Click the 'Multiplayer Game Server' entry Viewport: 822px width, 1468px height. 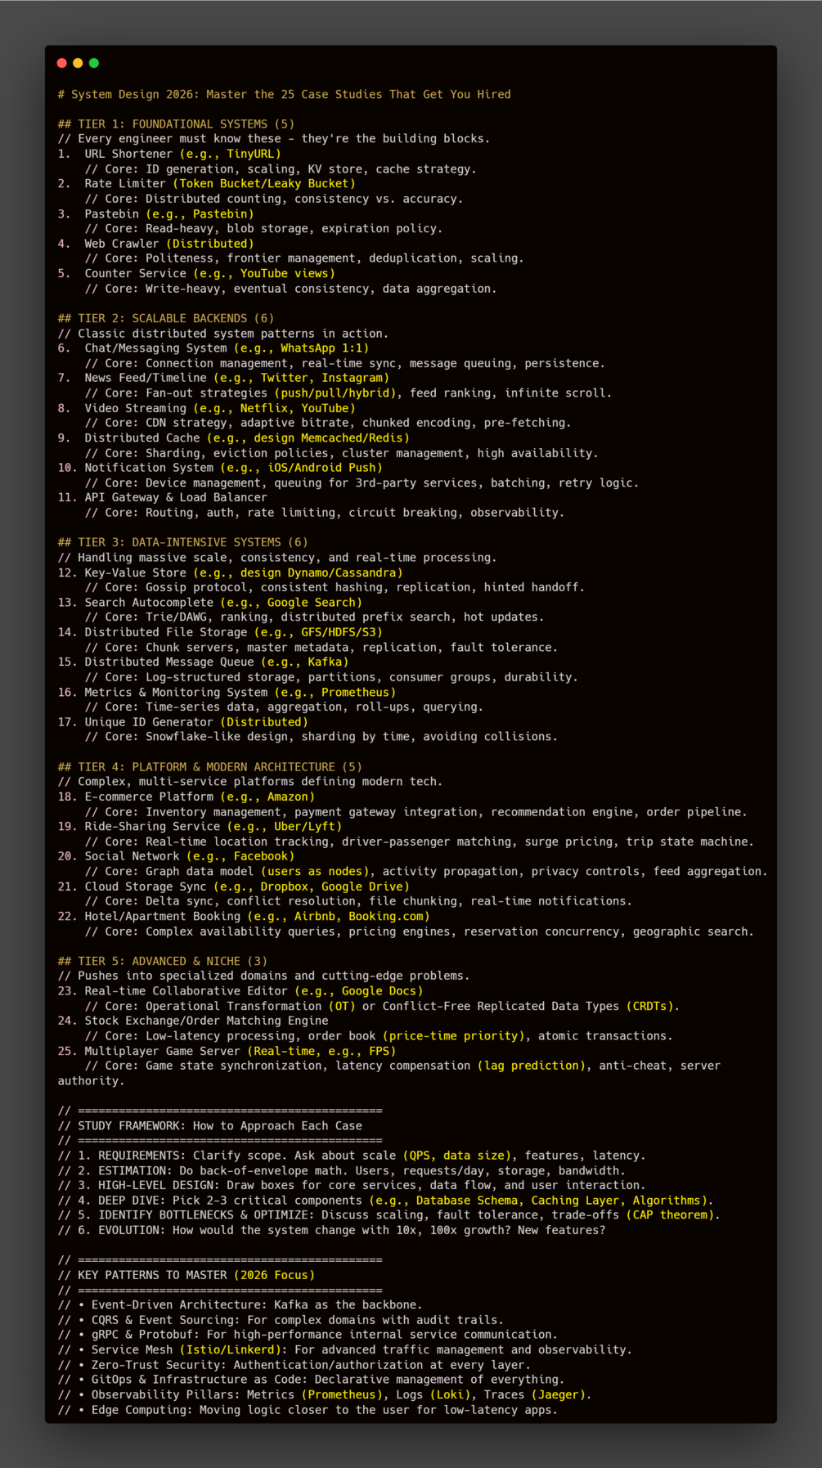[227, 1052]
